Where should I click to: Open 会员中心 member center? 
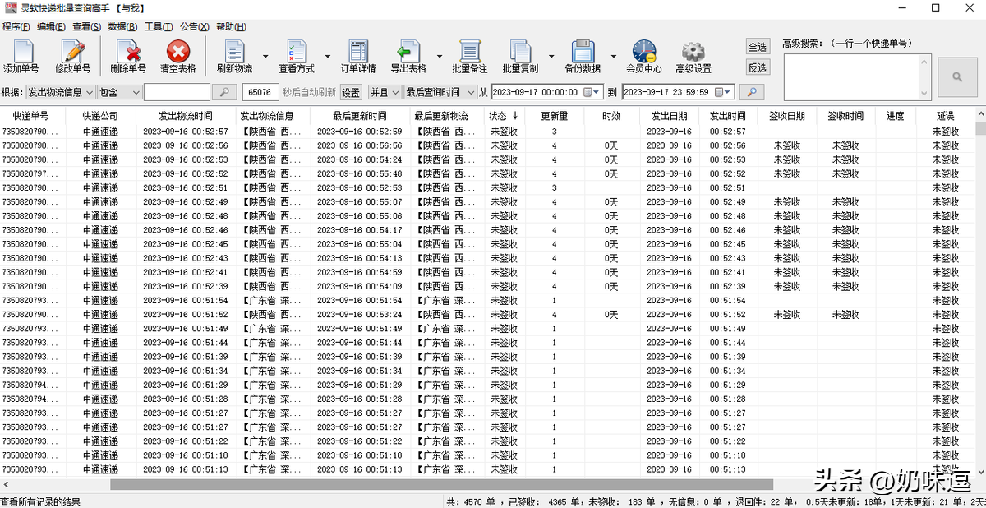click(643, 56)
